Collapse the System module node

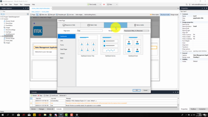(1, 19)
